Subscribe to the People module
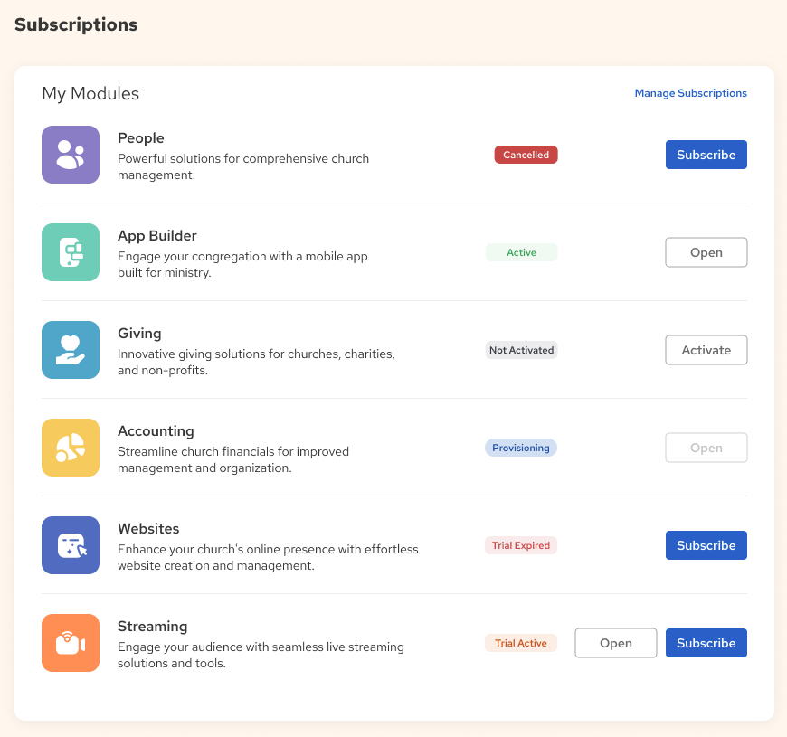This screenshot has width=787, height=737. tap(706, 154)
